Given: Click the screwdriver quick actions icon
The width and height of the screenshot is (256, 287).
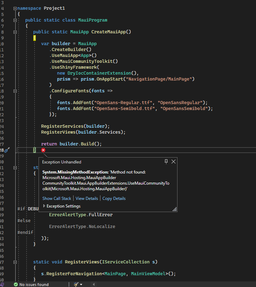Looking at the screenshot, I should (7, 150).
